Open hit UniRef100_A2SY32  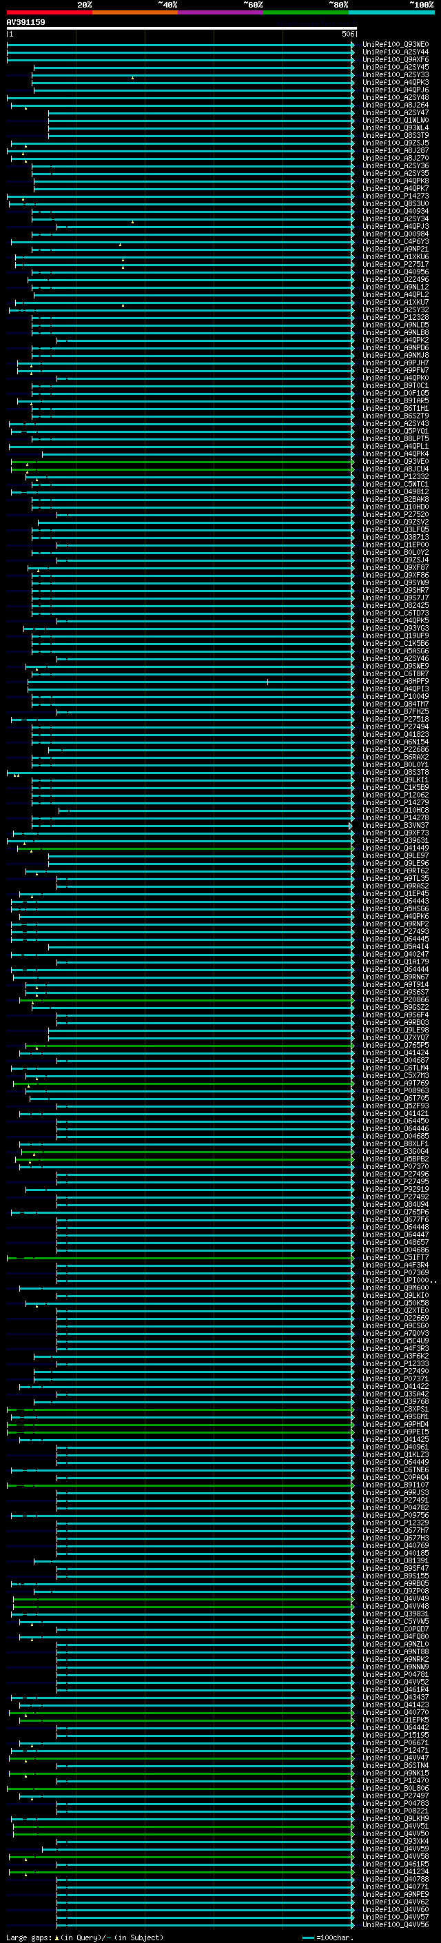(396, 309)
